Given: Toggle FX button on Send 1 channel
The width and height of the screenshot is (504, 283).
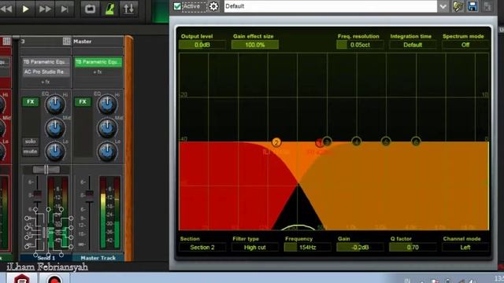Looking at the screenshot, I should [x=31, y=102].
